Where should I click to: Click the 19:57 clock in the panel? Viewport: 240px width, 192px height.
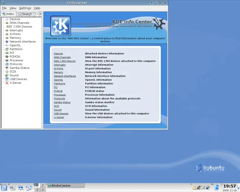(x=229, y=186)
